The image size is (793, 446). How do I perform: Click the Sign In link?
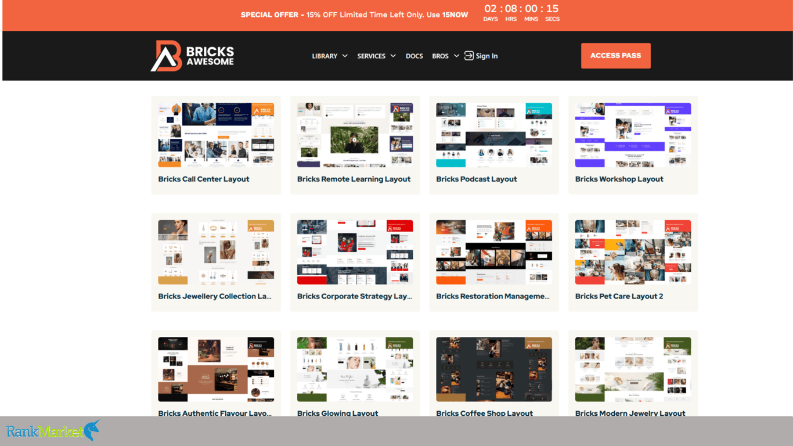click(486, 56)
